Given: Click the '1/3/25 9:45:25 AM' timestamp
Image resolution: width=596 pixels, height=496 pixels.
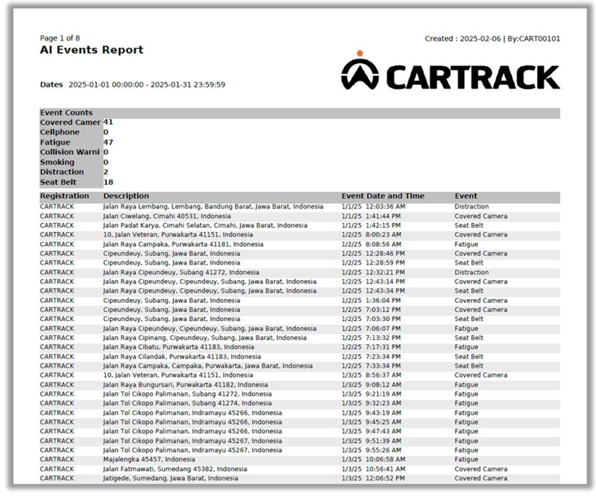Looking at the screenshot, I should point(372,422).
